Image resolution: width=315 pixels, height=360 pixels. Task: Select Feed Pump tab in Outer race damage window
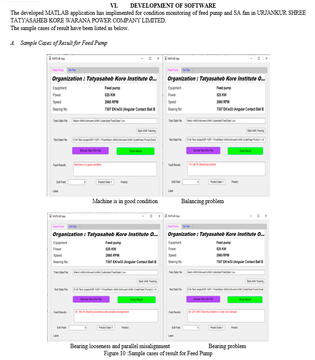coord(173,226)
